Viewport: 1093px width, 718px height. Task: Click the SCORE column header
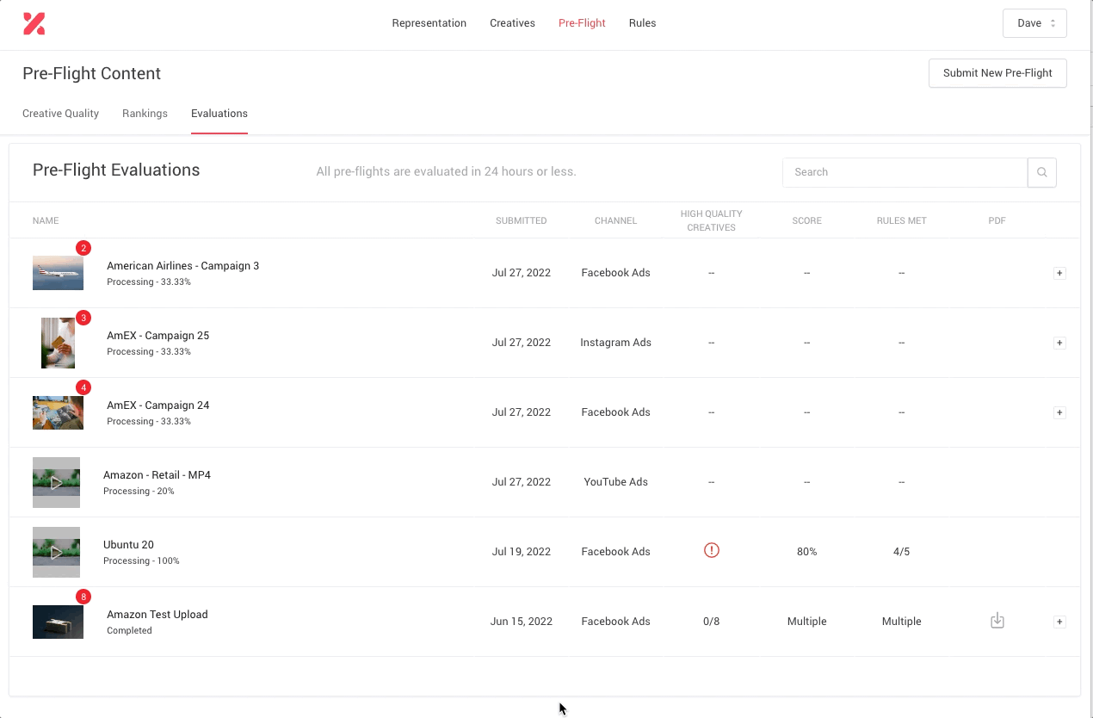coord(806,220)
